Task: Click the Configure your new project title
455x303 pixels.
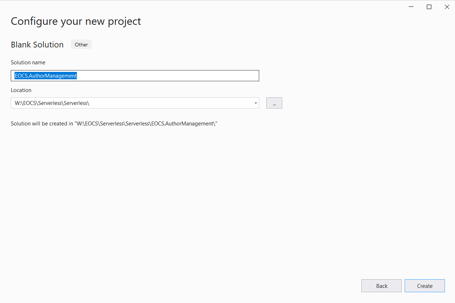Action: 76,21
